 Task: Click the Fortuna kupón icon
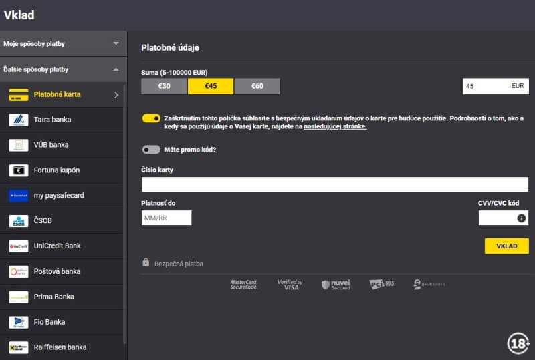[18, 170]
